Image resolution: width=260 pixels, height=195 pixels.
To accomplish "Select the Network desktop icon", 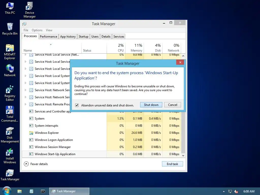I will click(x=10, y=70).
